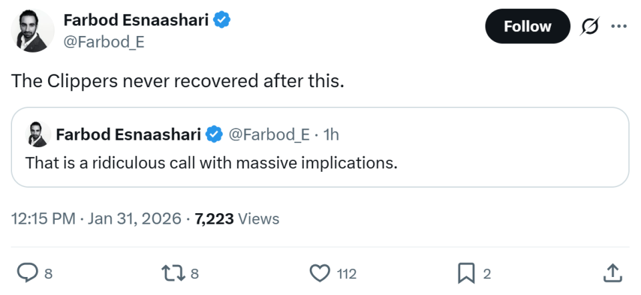Click the small avatar in the quoted tweet
The height and width of the screenshot is (295, 641).
coord(37,135)
